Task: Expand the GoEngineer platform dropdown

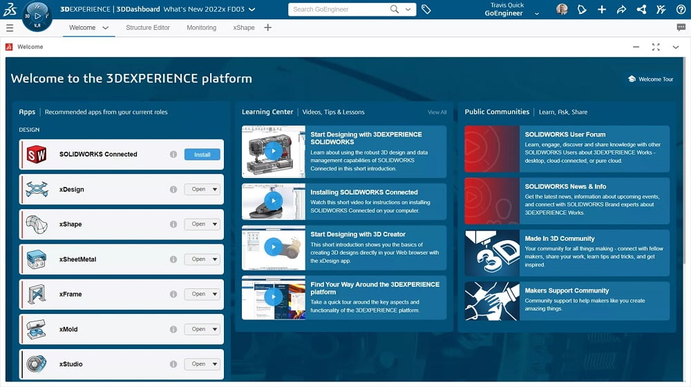Action: pos(537,14)
